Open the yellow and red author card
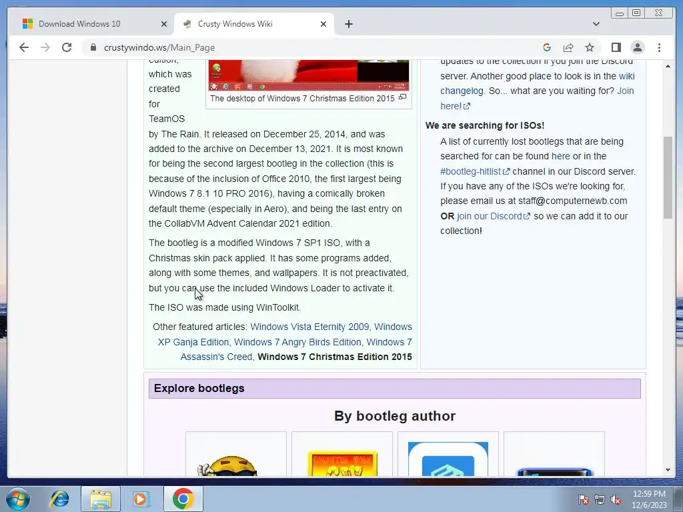This screenshot has height=512, width=683. point(342,454)
